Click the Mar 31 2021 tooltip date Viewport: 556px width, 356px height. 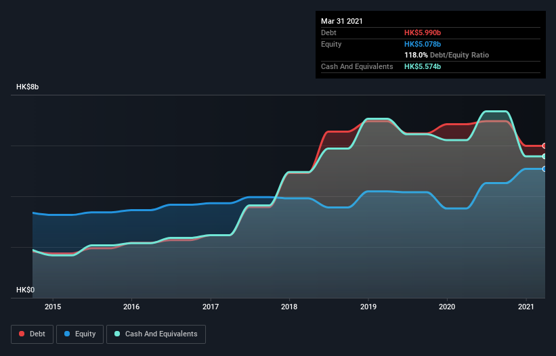[342, 21]
